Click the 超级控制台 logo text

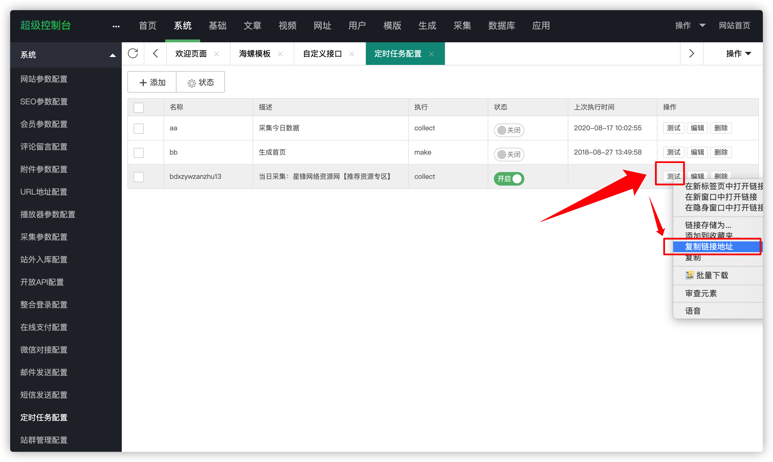click(46, 26)
